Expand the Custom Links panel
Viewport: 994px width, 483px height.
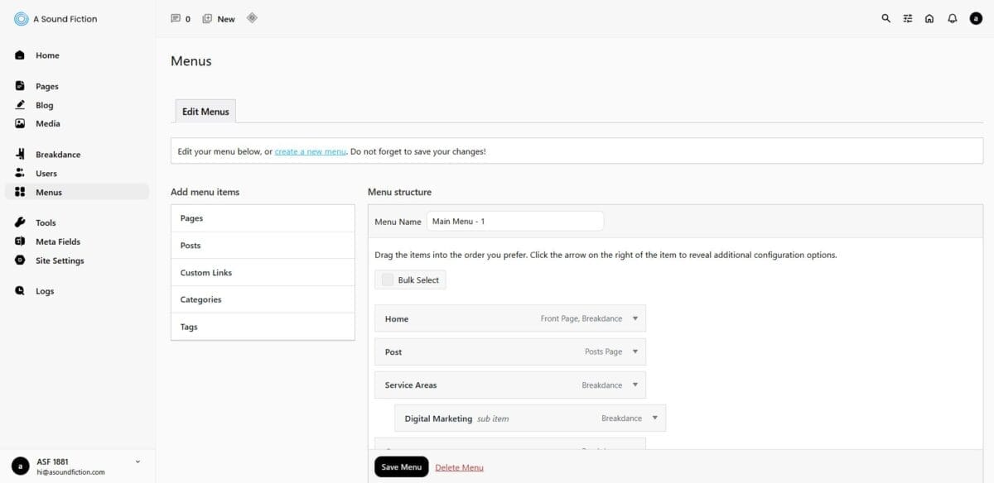pos(263,273)
